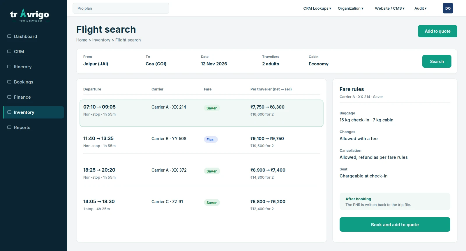This screenshot has width=466, height=251.
Task: Click the Inventory sidebar icon
Action: 9,112
